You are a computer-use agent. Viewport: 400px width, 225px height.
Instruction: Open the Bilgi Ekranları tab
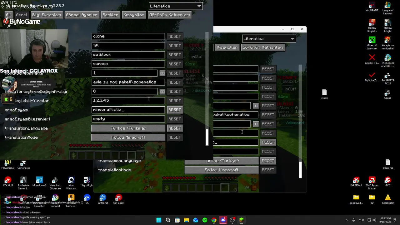(x=47, y=15)
